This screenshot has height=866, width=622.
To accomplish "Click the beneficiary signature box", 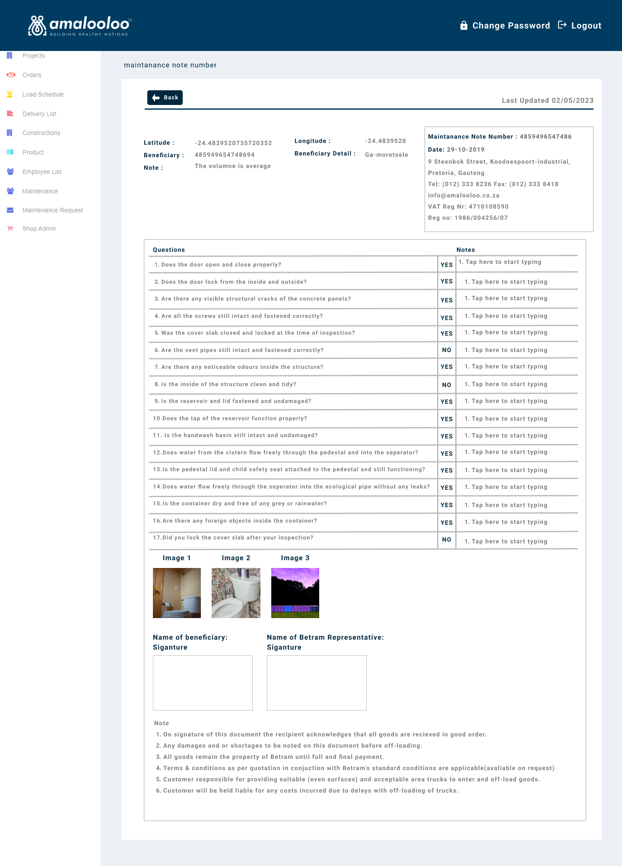I will click(x=203, y=683).
